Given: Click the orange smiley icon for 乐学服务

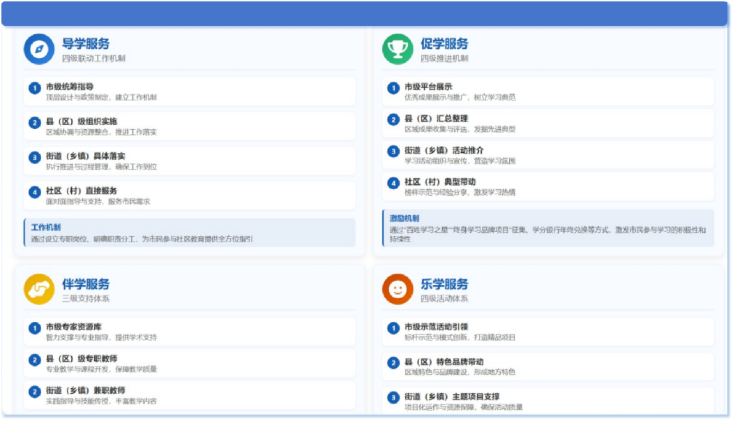Looking at the screenshot, I should 398,290.
